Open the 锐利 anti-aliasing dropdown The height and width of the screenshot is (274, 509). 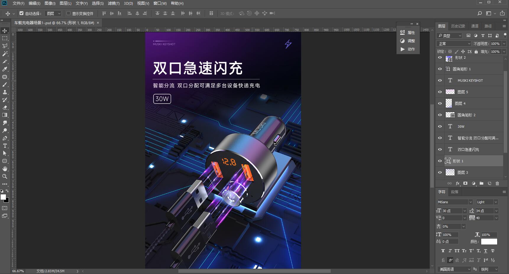click(489, 269)
